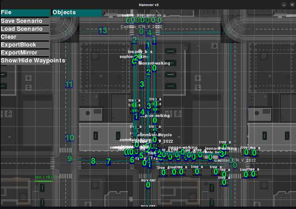Image resolution: width=296 pixels, height=209 pixels.
Task: Click waypoint marker 9
Action: coord(70,159)
